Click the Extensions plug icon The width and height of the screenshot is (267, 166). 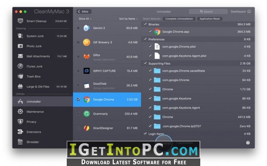(x=20, y=132)
